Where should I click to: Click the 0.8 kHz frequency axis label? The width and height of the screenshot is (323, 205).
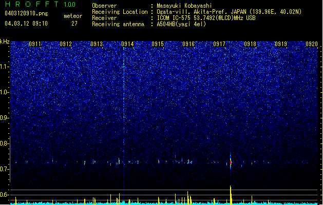[4, 143]
